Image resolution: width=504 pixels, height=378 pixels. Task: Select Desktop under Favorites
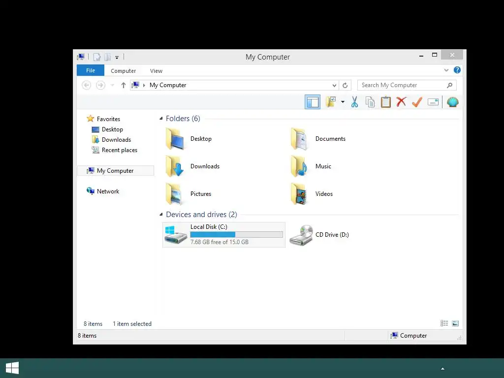click(112, 129)
